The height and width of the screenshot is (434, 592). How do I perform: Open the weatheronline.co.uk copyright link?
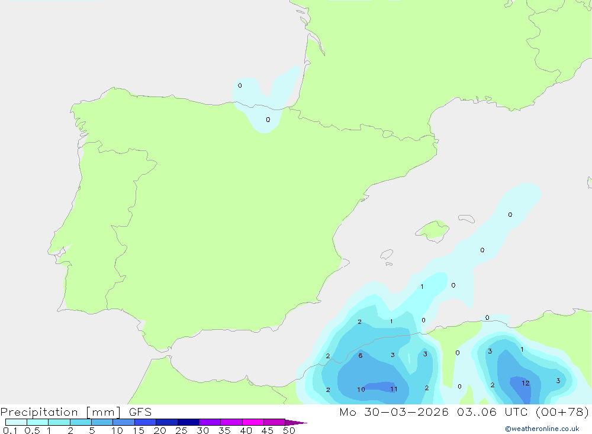point(542,429)
